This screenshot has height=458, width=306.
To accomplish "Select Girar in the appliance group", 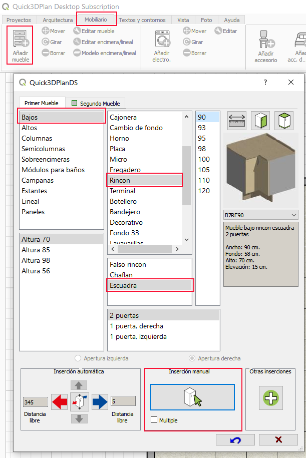I will (x=193, y=42).
